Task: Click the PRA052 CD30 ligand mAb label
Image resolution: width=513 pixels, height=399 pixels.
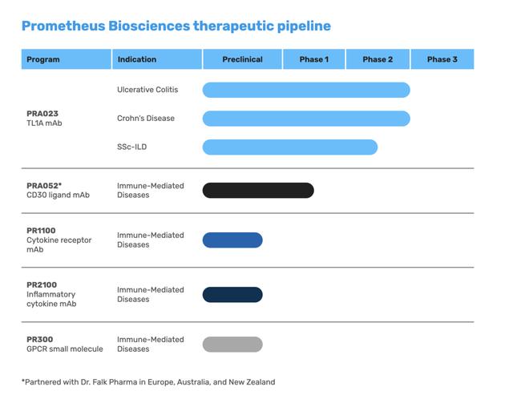Action: pyautogui.click(x=58, y=191)
